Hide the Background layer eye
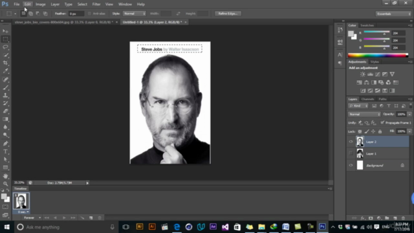Screen dimensions: 414x233 click(351, 165)
